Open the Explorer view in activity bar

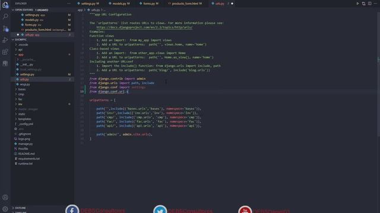(x=5, y=5)
